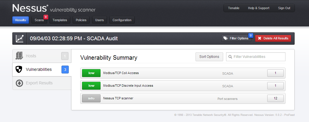Open the Templates tab

60,20
